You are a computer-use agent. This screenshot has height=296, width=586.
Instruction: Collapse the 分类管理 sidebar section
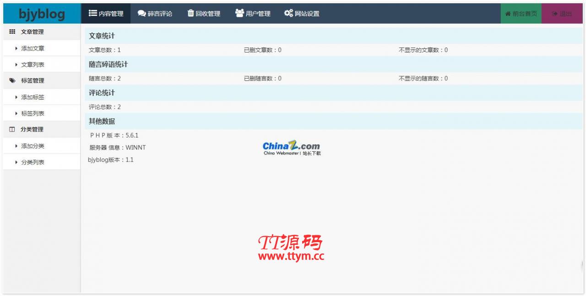pyautogui.click(x=42, y=130)
